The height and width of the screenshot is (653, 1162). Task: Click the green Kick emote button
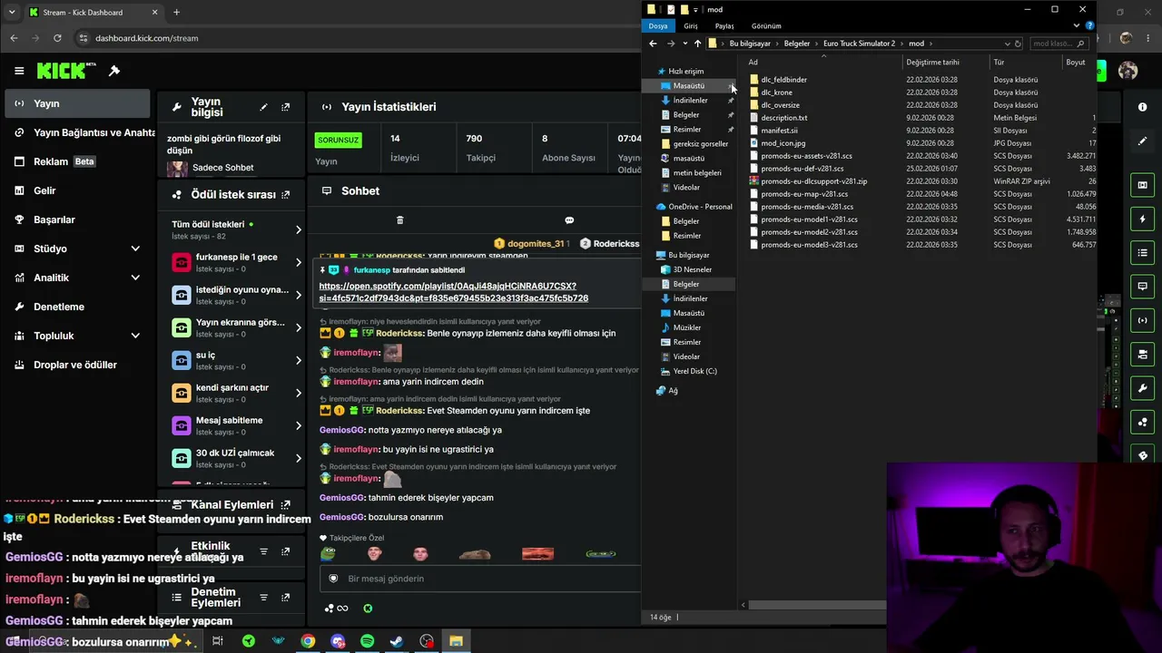click(368, 609)
